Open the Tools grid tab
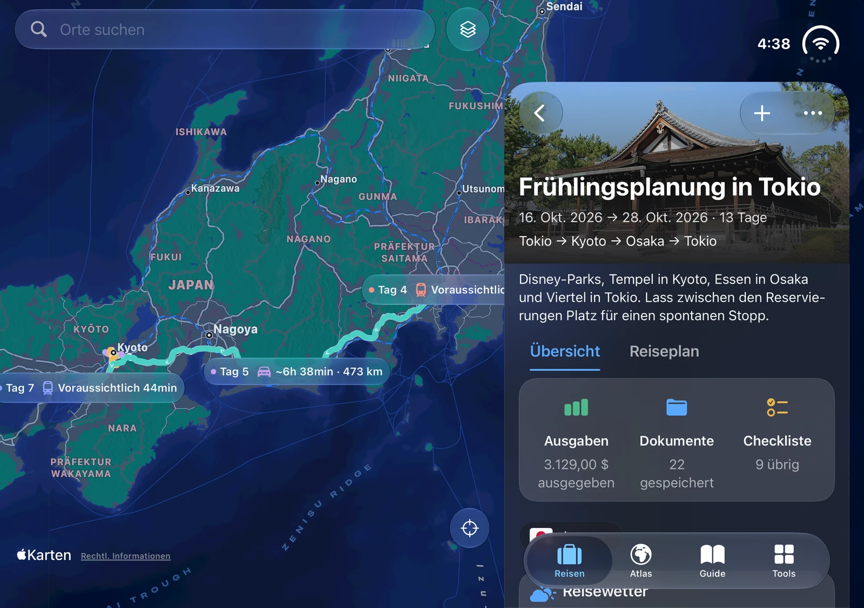The height and width of the screenshot is (608, 864). [x=784, y=561]
